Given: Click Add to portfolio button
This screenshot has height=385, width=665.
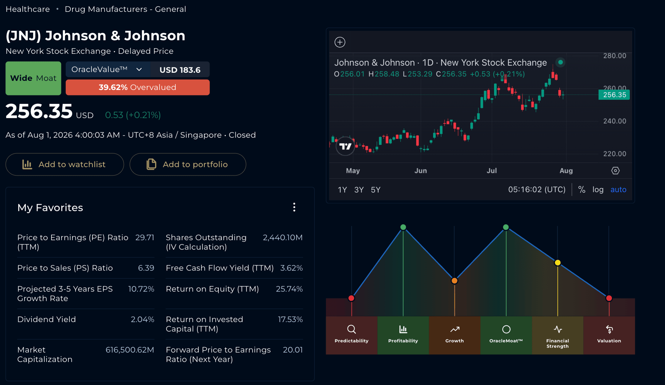Looking at the screenshot, I should click(x=188, y=164).
